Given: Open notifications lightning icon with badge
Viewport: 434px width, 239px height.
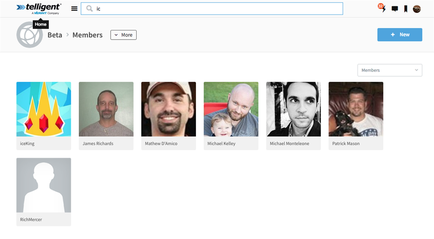Looking at the screenshot, I should [x=382, y=8].
